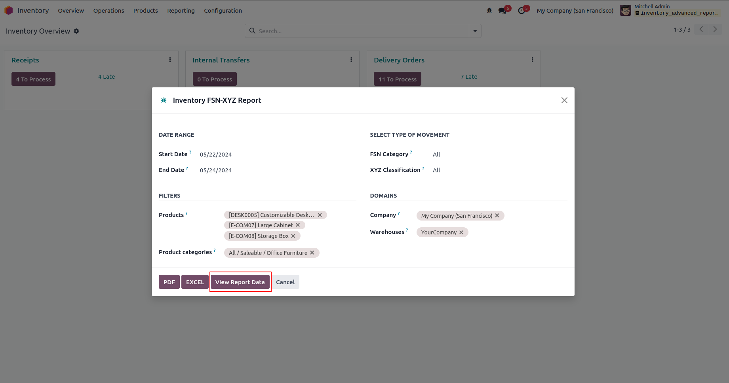
Task: Remove the Customizable Desk product tag
Action: [320, 215]
